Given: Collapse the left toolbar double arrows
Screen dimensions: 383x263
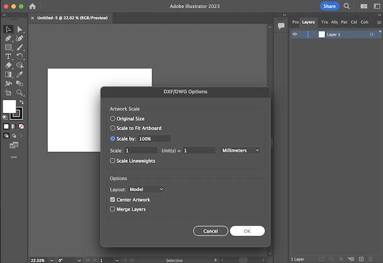Looking at the screenshot, I should tap(4, 15).
